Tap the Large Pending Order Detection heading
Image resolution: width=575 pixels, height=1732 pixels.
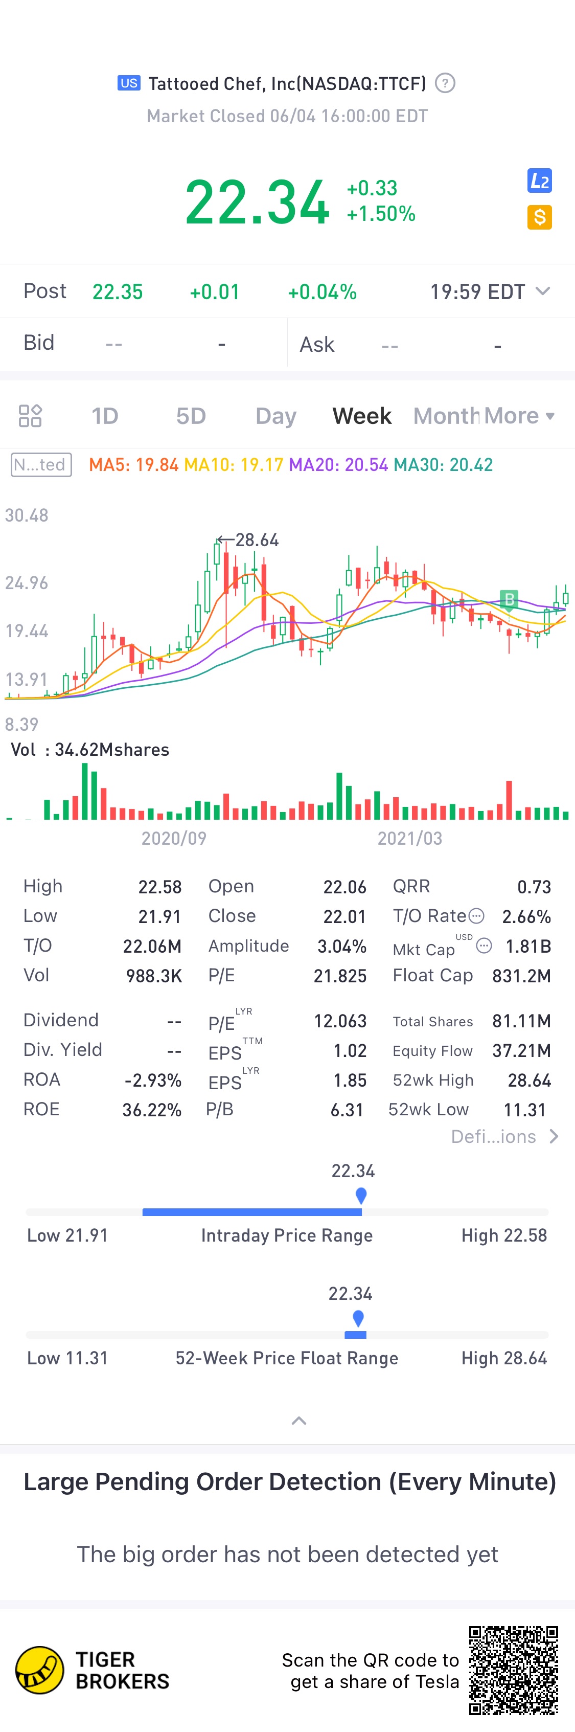[289, 1481]
